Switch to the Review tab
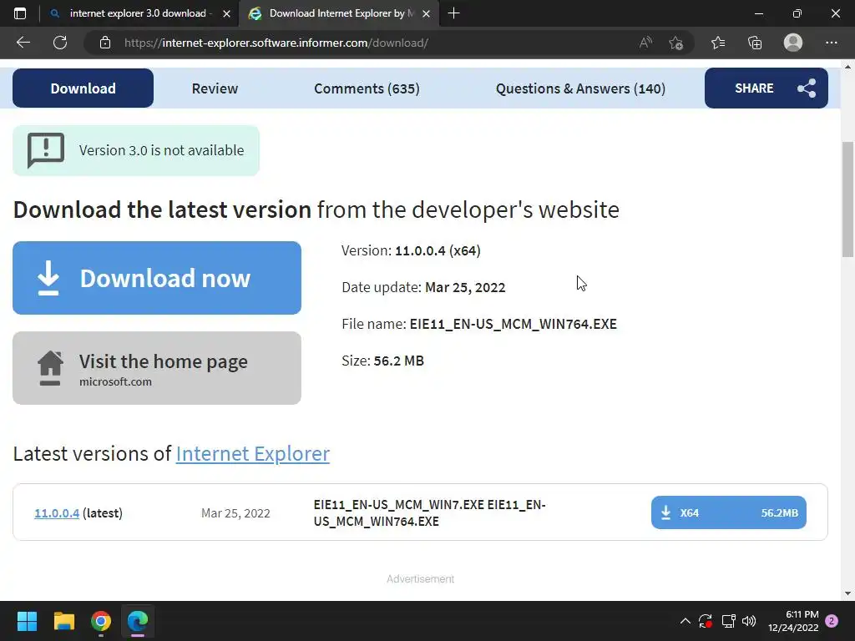This screenshot has width=855, height=641. (x=215, y=88)
